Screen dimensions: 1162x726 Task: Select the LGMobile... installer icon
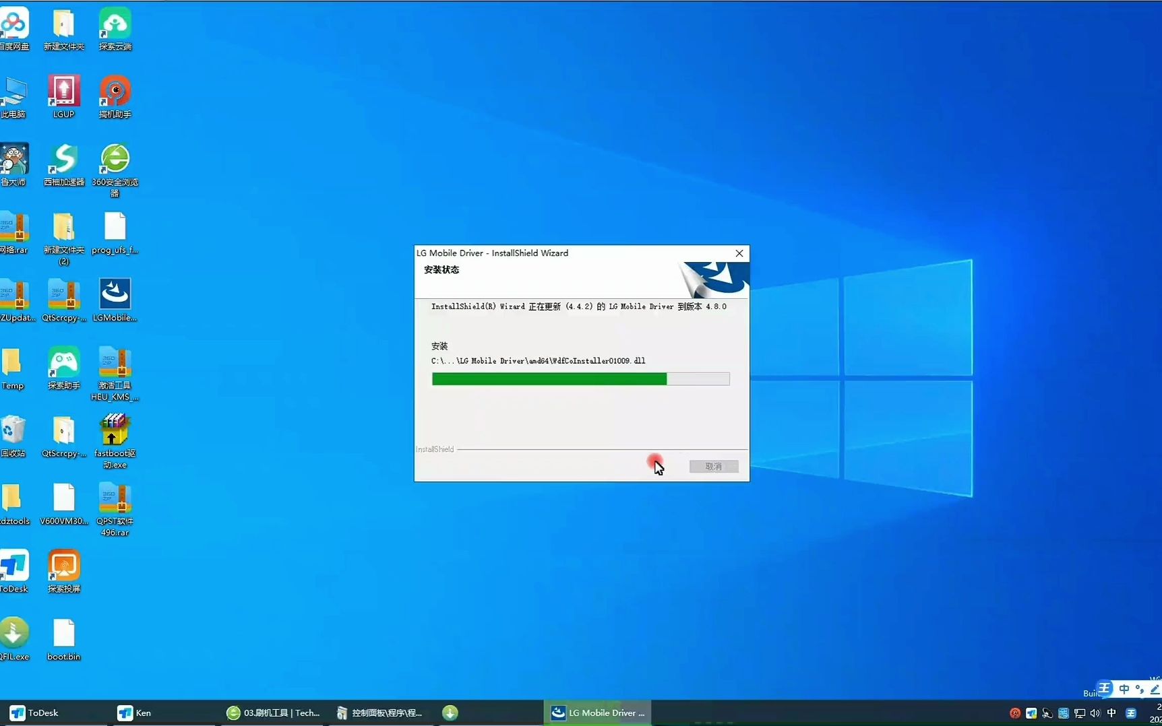[x=115, y=300]
